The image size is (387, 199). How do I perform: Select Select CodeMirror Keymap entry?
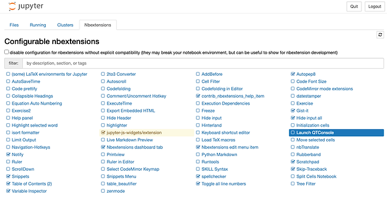tap(133, 169)
